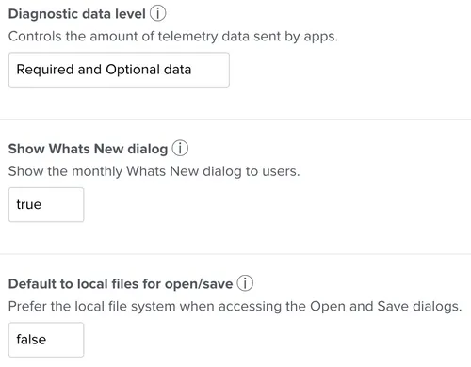The width and height of the screenshot is (471, 367).
Task: Click info icon next to Default to local files
Action: click(245, 283)
